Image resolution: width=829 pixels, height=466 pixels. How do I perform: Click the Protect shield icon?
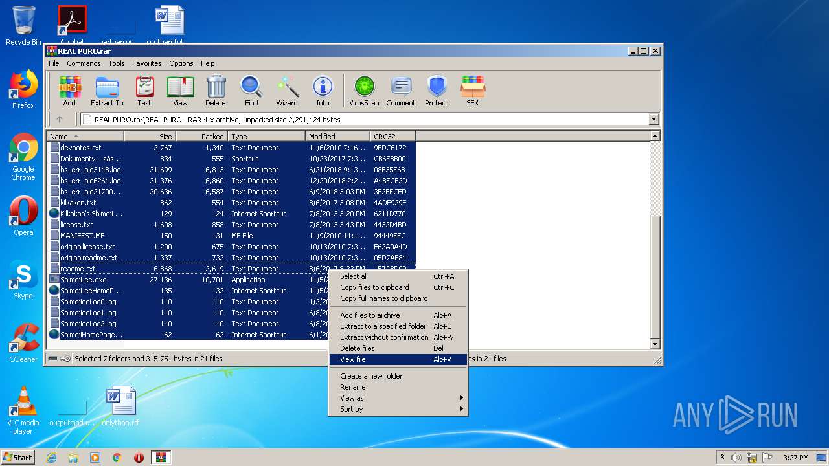(x=437, y=91)
